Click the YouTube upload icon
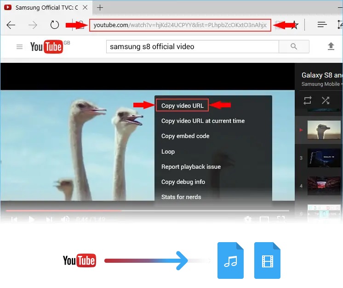The width and height of the screenshot is (343, 288). 331,46
